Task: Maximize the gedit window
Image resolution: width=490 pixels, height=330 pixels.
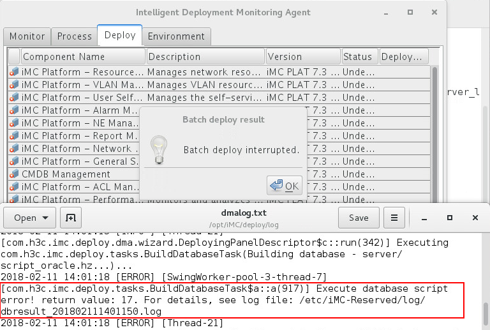Action: click(450, 218)
